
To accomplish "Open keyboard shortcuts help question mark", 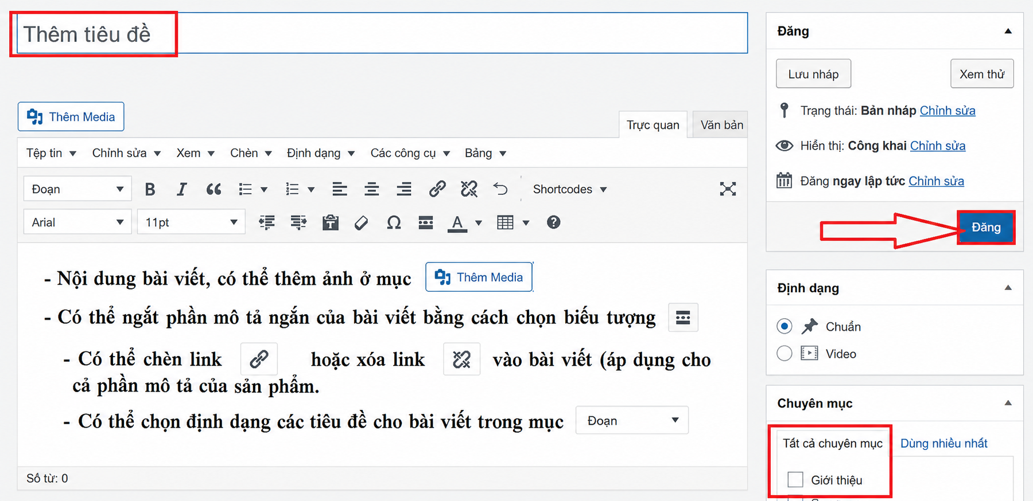I will (553, 222).
